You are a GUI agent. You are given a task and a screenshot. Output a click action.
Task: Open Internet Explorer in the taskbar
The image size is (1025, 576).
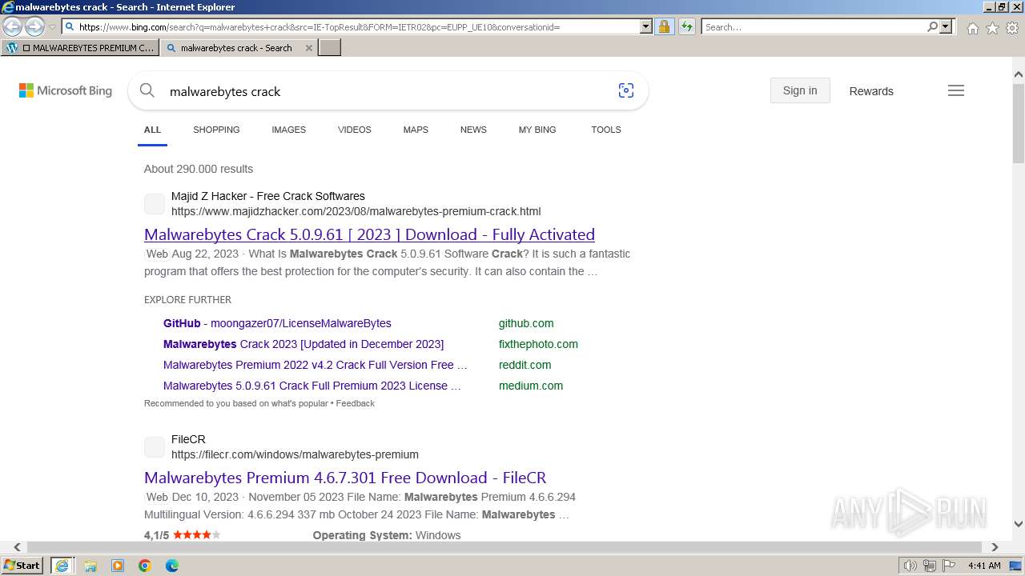point(62,566)
